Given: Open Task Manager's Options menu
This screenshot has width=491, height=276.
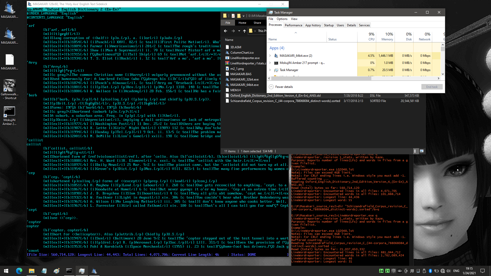Looking at the screenshot, I should (282, 19).
